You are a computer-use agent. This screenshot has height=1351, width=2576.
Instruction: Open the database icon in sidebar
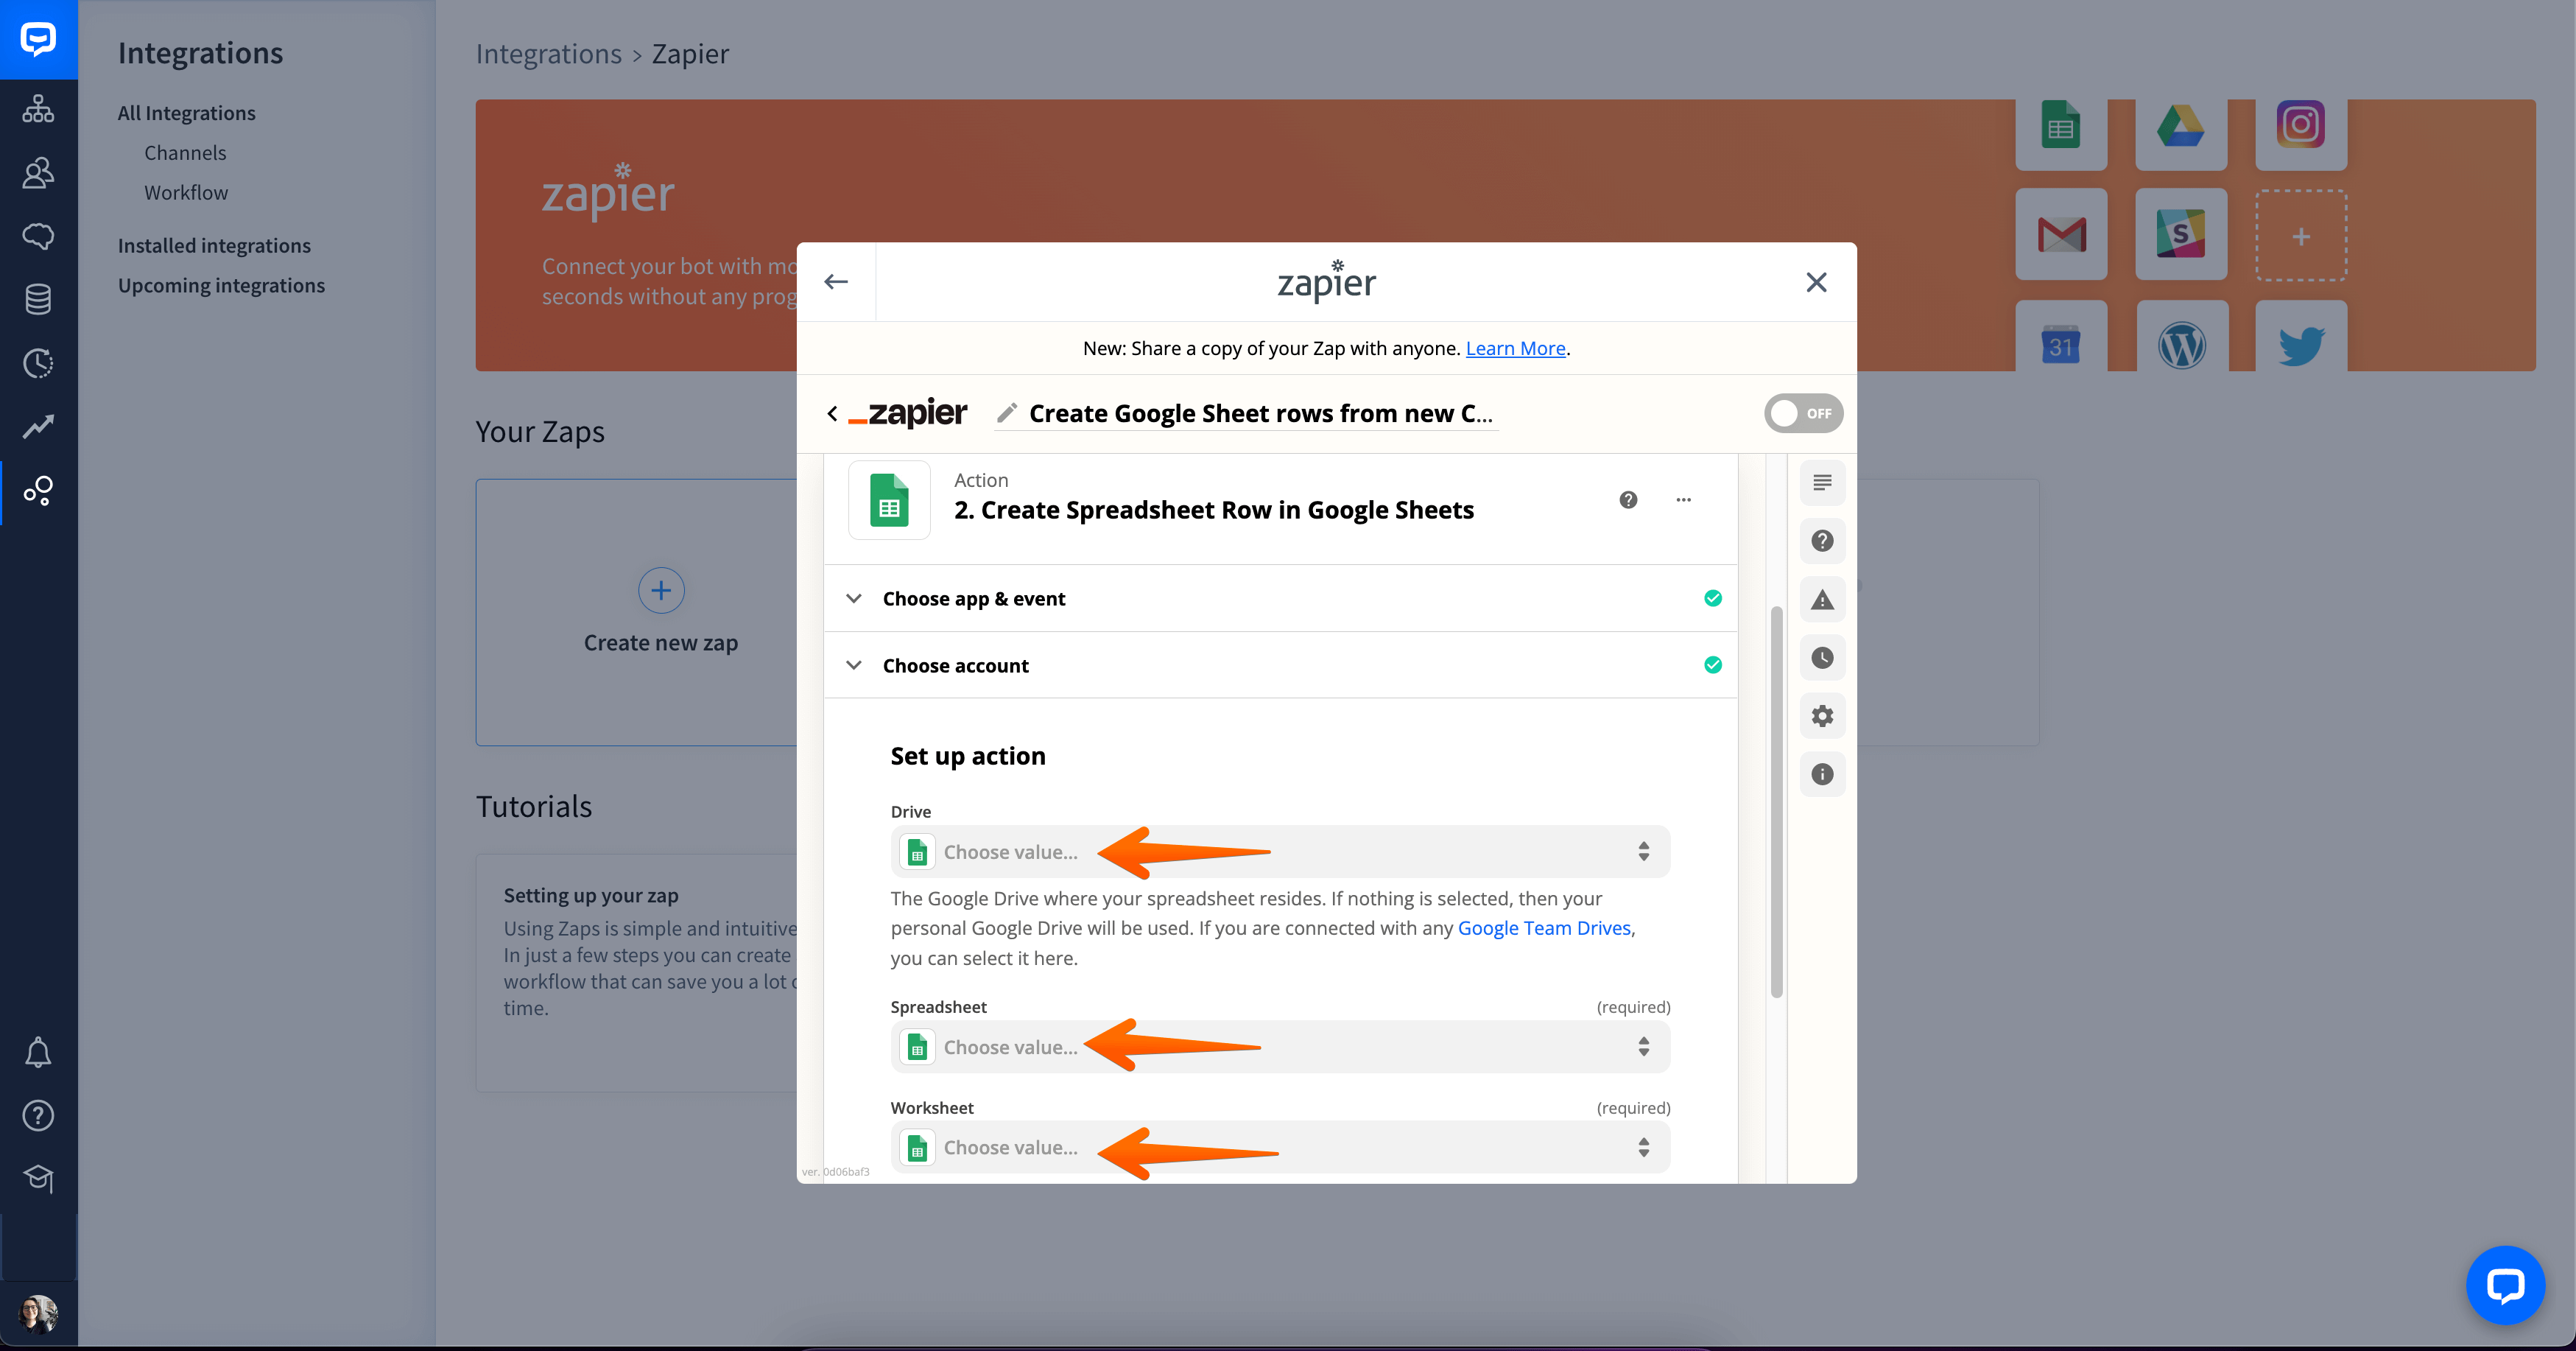(38, 299)
